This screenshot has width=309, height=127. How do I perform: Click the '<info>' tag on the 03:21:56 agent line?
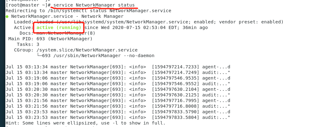point(138,100)
